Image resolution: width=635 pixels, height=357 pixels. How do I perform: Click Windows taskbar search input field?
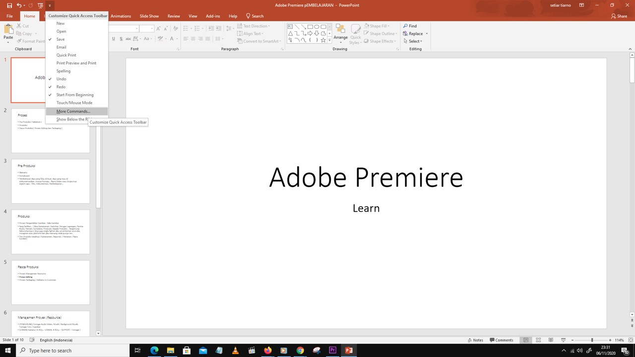coord(72,351)
